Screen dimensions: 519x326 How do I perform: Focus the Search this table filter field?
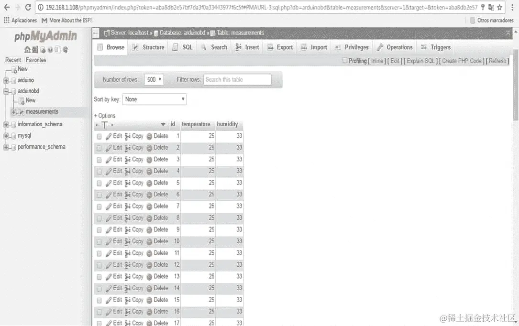coord(237,80)
